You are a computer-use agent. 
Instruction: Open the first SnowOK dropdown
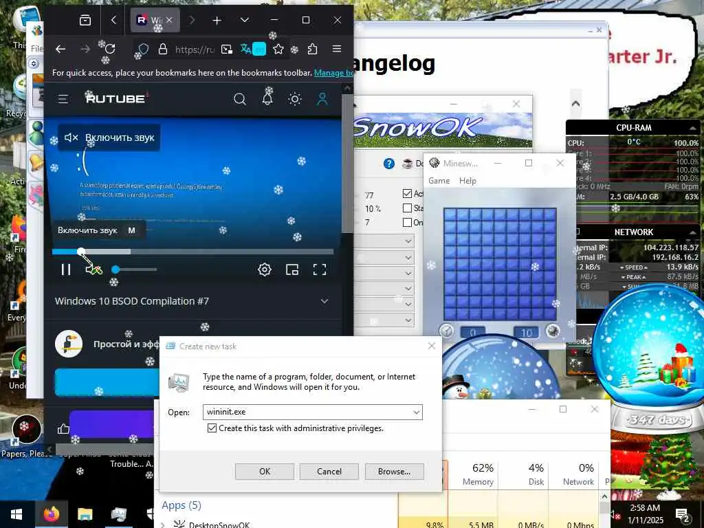pyautogui.click(x=384, y=241)
